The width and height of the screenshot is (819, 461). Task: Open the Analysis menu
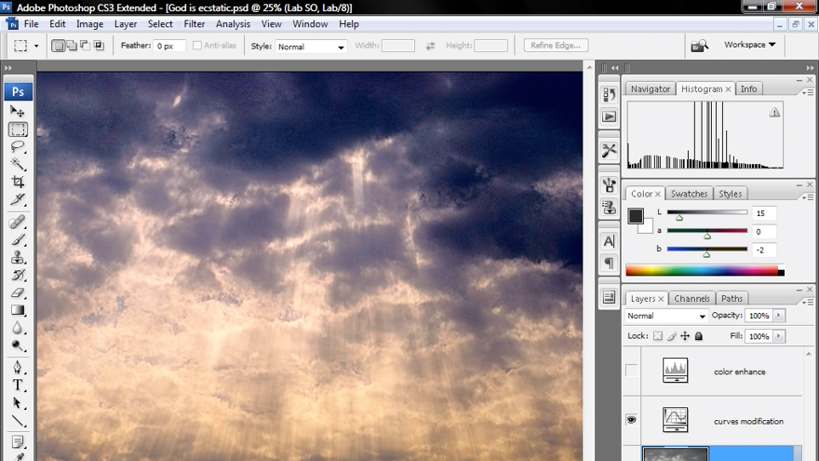click(233, 24)
